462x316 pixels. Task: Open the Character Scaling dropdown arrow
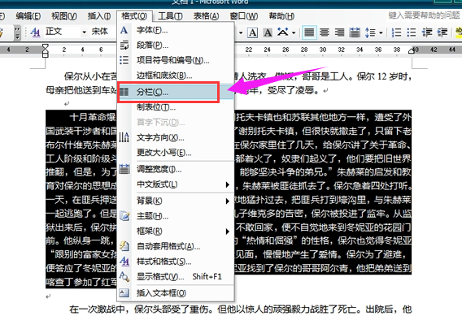tap(294, 32)
